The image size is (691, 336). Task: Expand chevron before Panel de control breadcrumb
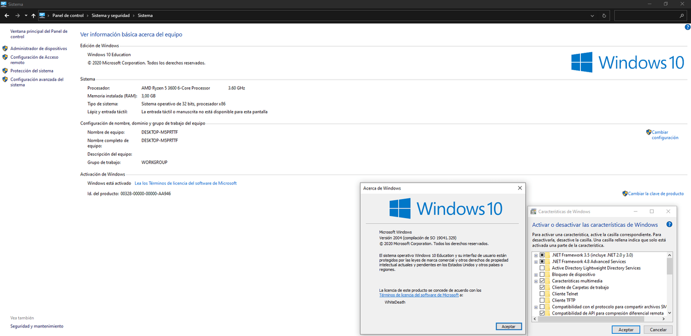pos(49,16)
